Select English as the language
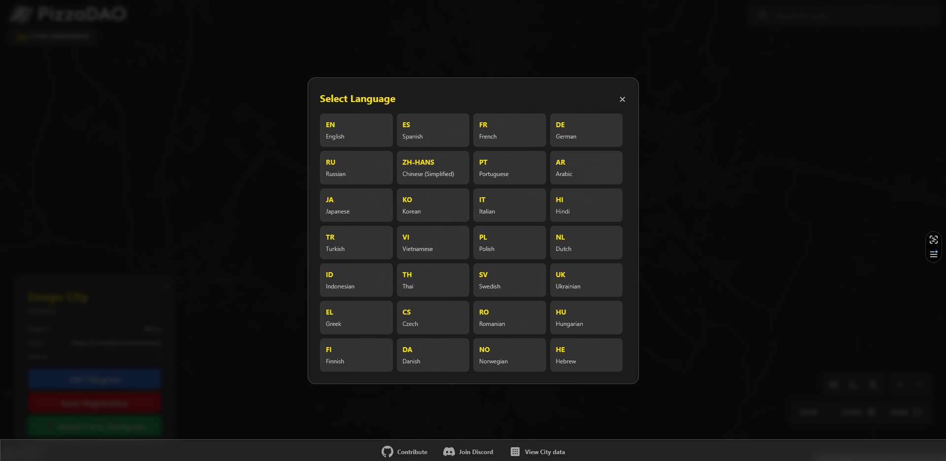This screenshot has width=946, height=461. point(356,130)
